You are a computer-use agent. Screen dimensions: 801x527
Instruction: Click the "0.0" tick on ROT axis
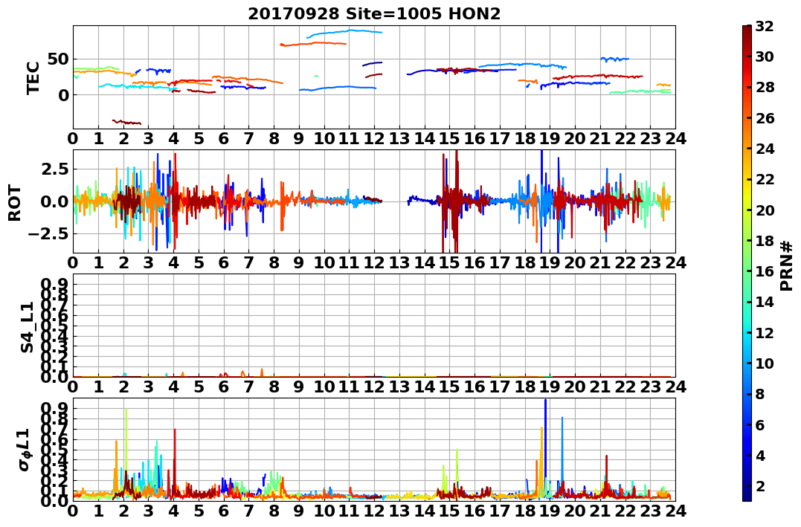(55, 201)
